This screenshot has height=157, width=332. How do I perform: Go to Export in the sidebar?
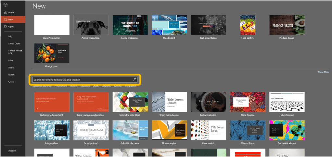11,74
